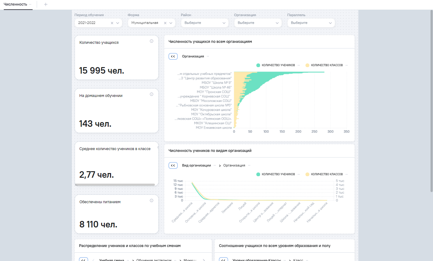Click the << button in organizations chart
433x261 pixels.
pyautogui.click(x=173, y=57)
